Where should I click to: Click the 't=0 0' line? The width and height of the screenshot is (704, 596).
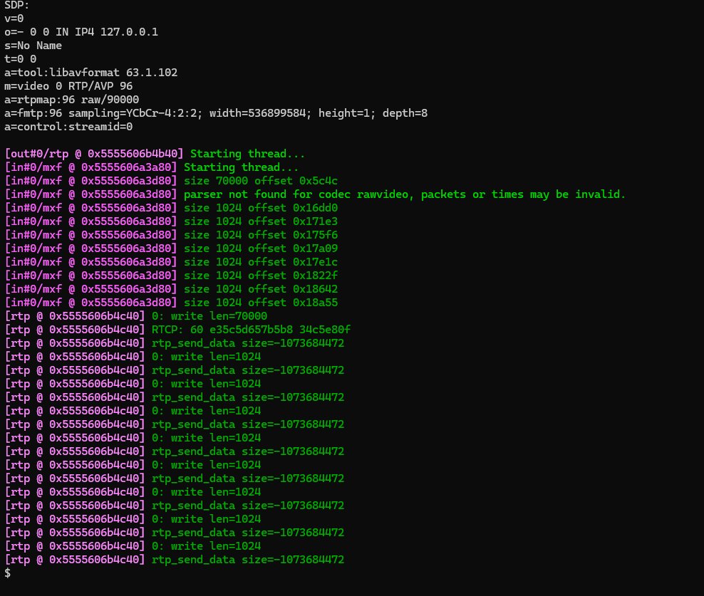pos(21,59)
